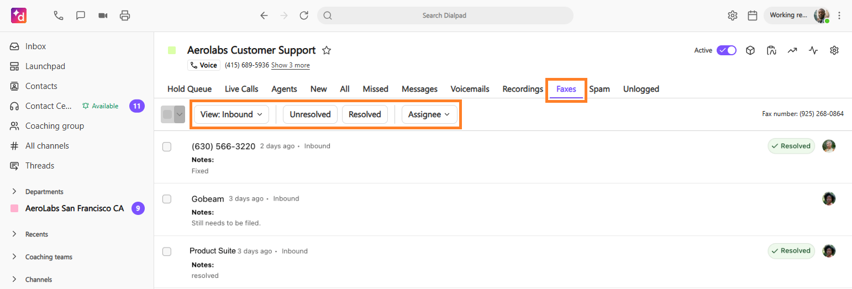Check the Gobeam fax checkbox
The width and height of the screenshot is (852, 289).
coord(167,199)
